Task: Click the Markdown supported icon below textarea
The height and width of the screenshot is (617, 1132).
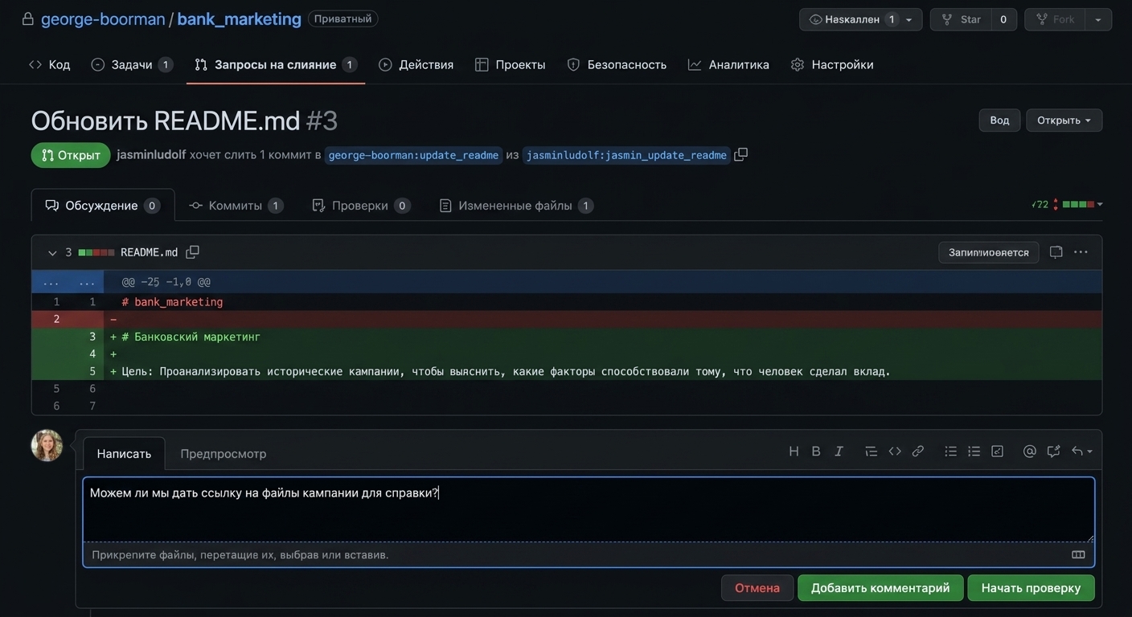Action: (1078, 554)
